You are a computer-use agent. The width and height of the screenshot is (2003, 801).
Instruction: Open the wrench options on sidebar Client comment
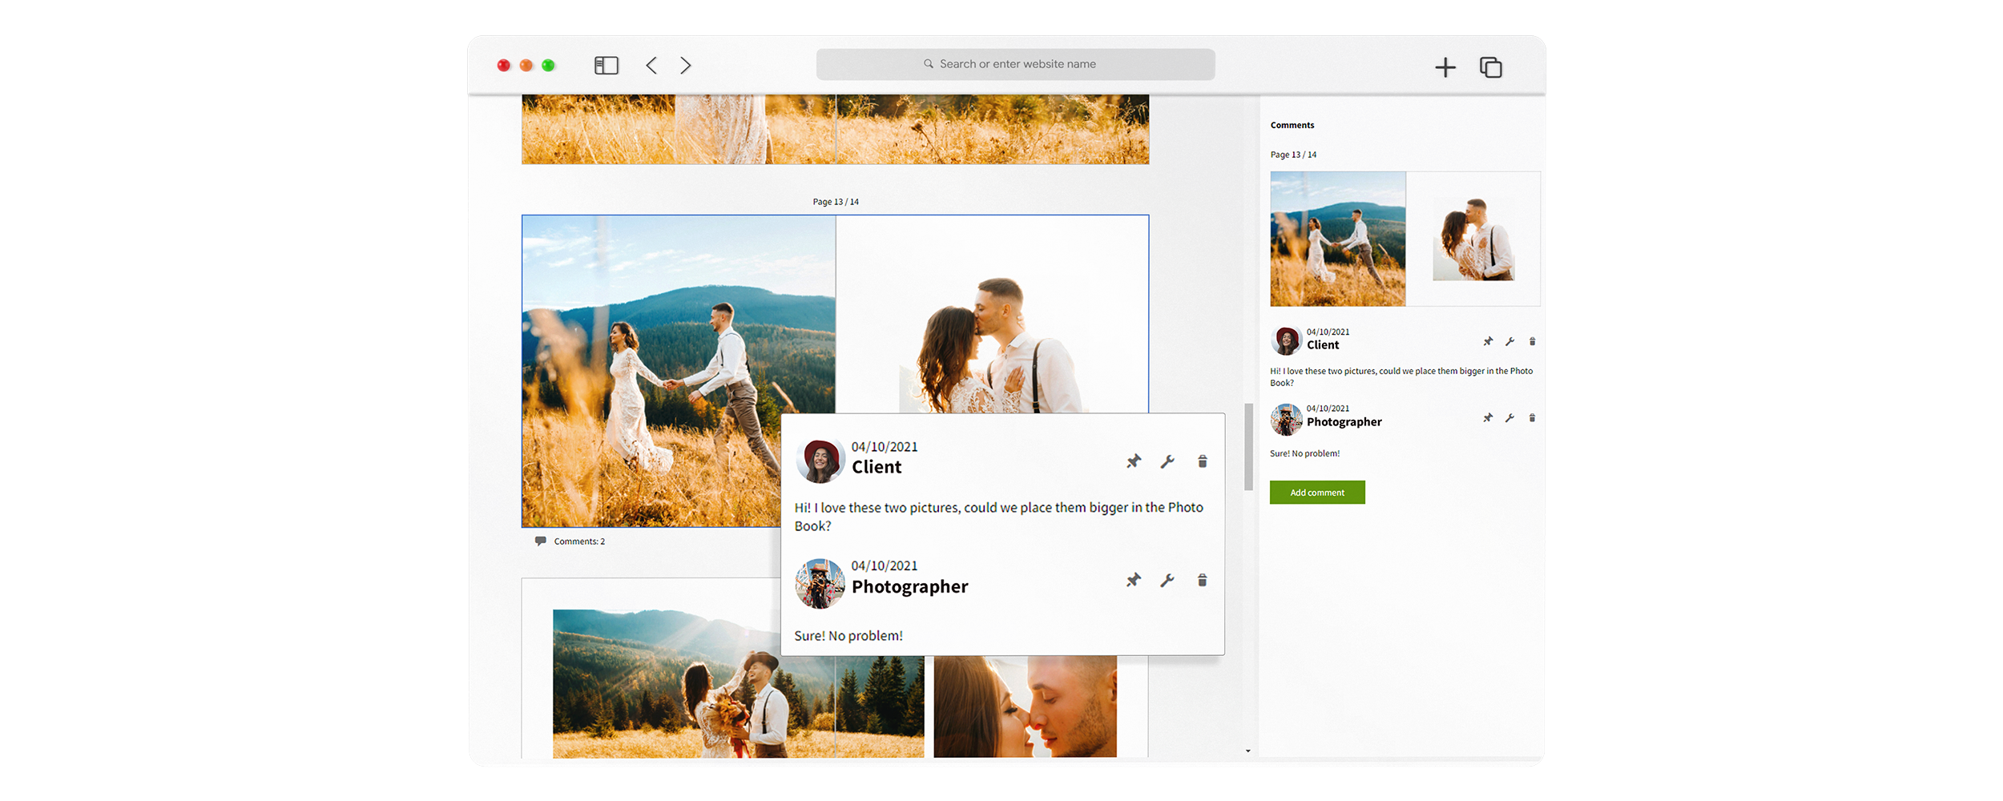tap(1509, 340)
